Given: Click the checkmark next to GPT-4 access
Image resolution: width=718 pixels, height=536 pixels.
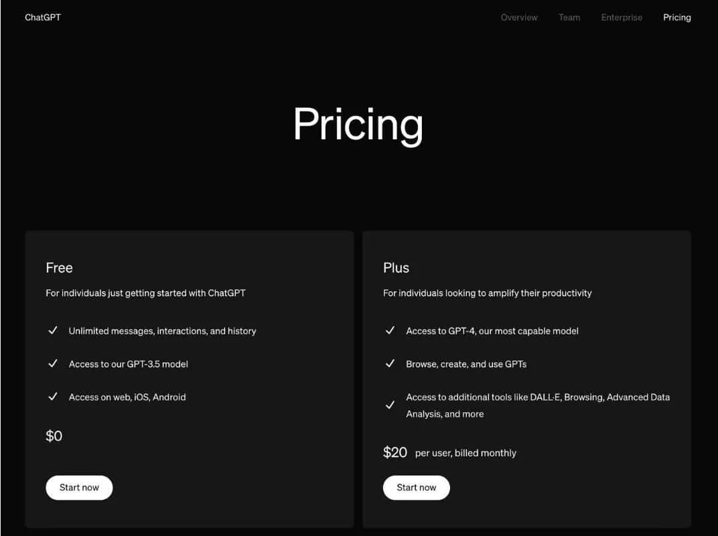Looking at the screenshot, I should [390, 330].
